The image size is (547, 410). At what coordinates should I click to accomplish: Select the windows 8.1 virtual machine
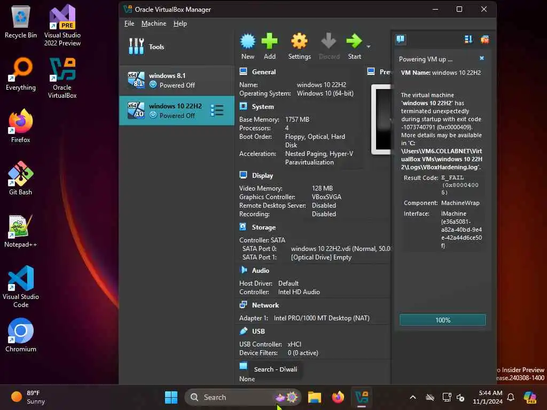point(176,80)
